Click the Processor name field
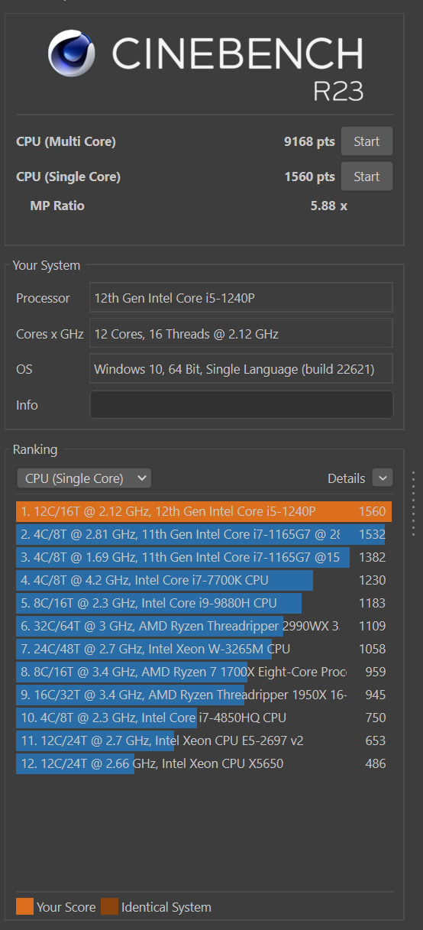The width and height of the screenshot is (423, 930). coord(241,298)
